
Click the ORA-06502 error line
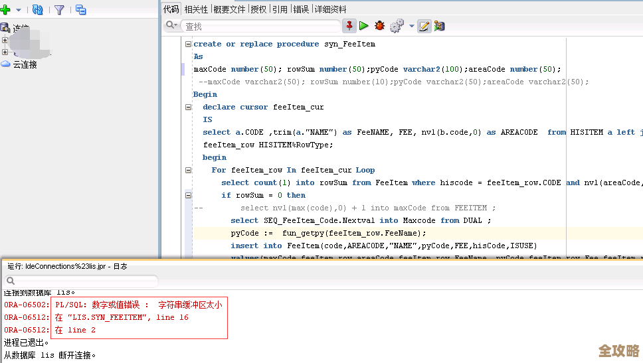point(113,305)
